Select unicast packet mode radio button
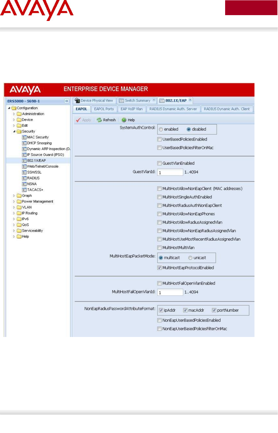278x433 pixels. coord(190,258)
